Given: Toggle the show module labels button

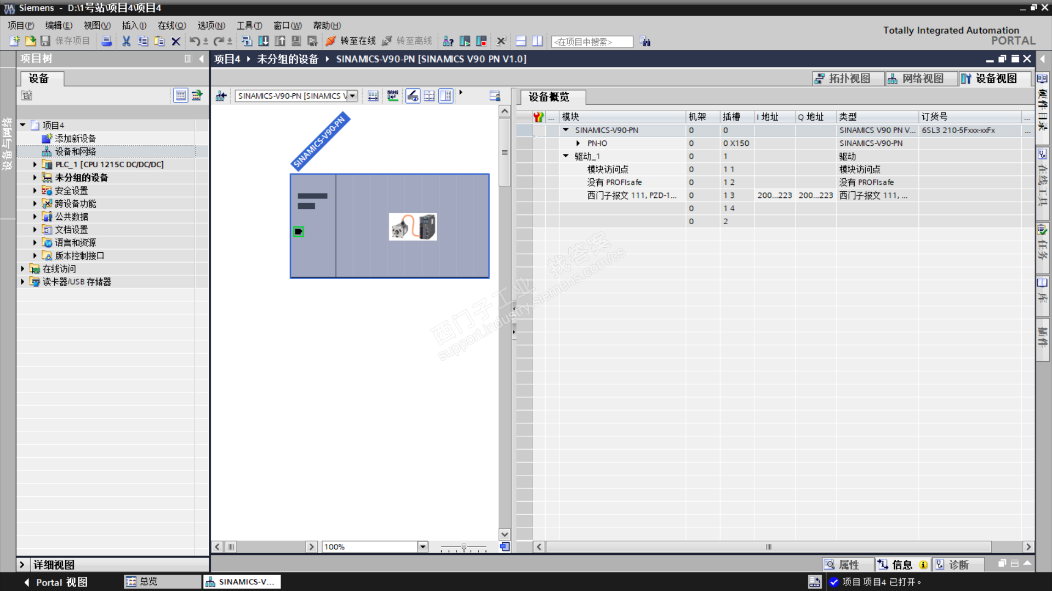Looking at the screenshot, I should (x=413, y=96).
